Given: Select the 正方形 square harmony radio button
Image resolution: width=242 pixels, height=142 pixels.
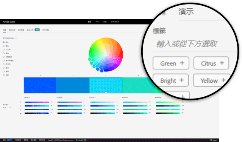Looking at the screenshot, I should 3,64.
